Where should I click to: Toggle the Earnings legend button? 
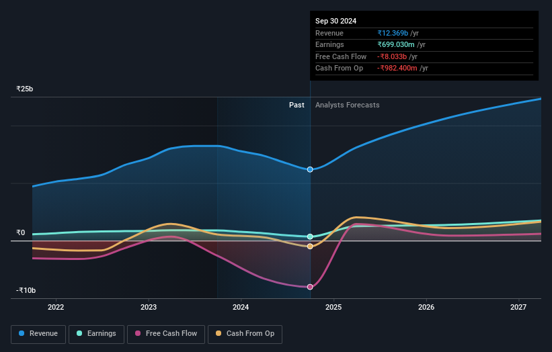(x=96, y=334)
